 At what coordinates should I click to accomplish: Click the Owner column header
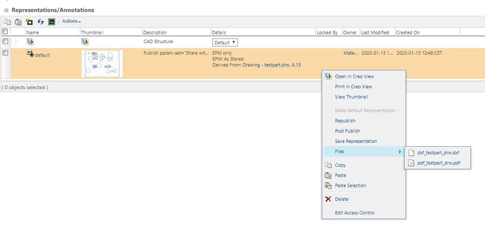350,32
